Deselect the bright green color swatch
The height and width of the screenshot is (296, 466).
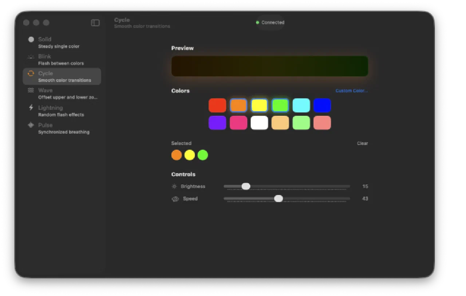[x=280, y=105]
